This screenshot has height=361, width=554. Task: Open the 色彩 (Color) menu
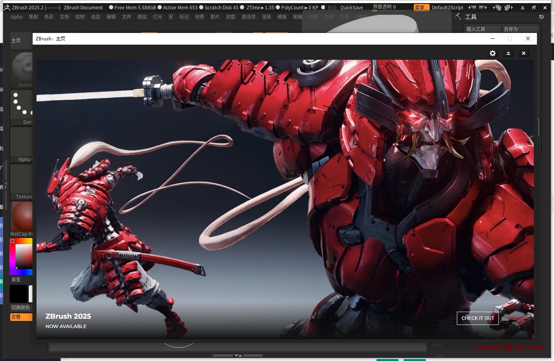point(49,17)
